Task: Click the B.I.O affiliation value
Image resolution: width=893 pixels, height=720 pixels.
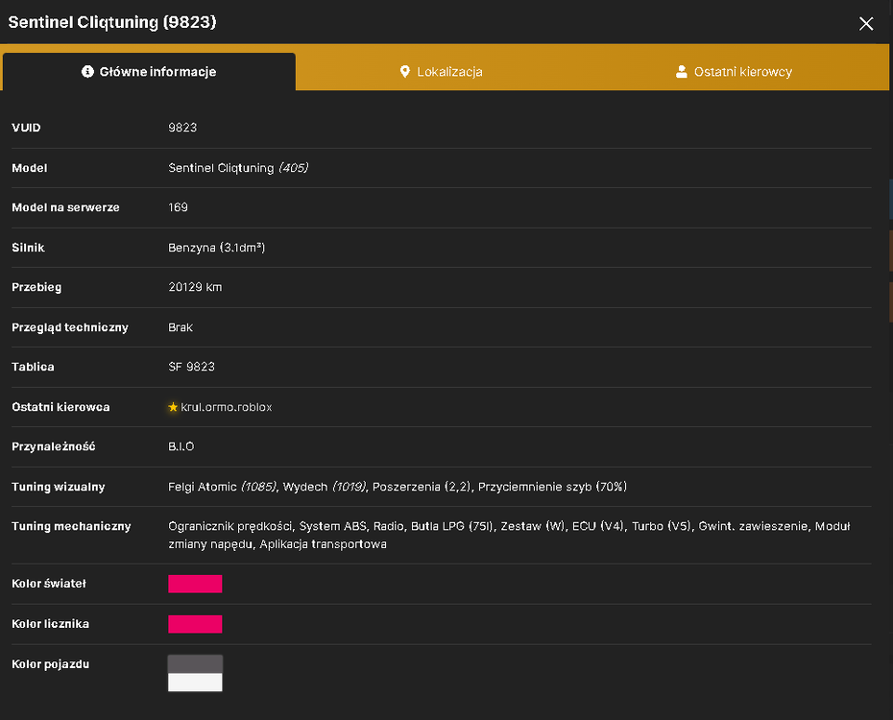Action: click(x=181, y=446)
